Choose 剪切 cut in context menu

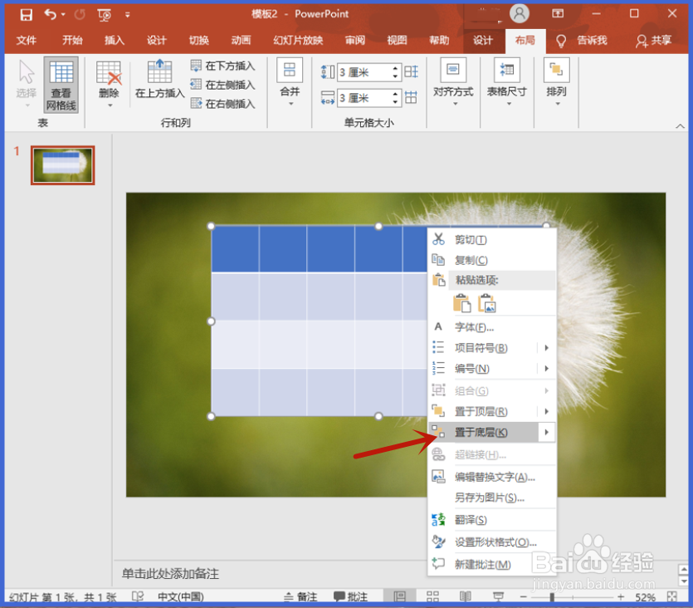click(492, 240)
